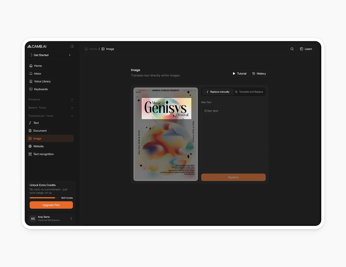This screenshot has height=267, width=346.
Task: Click the Image breadcrumb item
Action: point(110,49)
